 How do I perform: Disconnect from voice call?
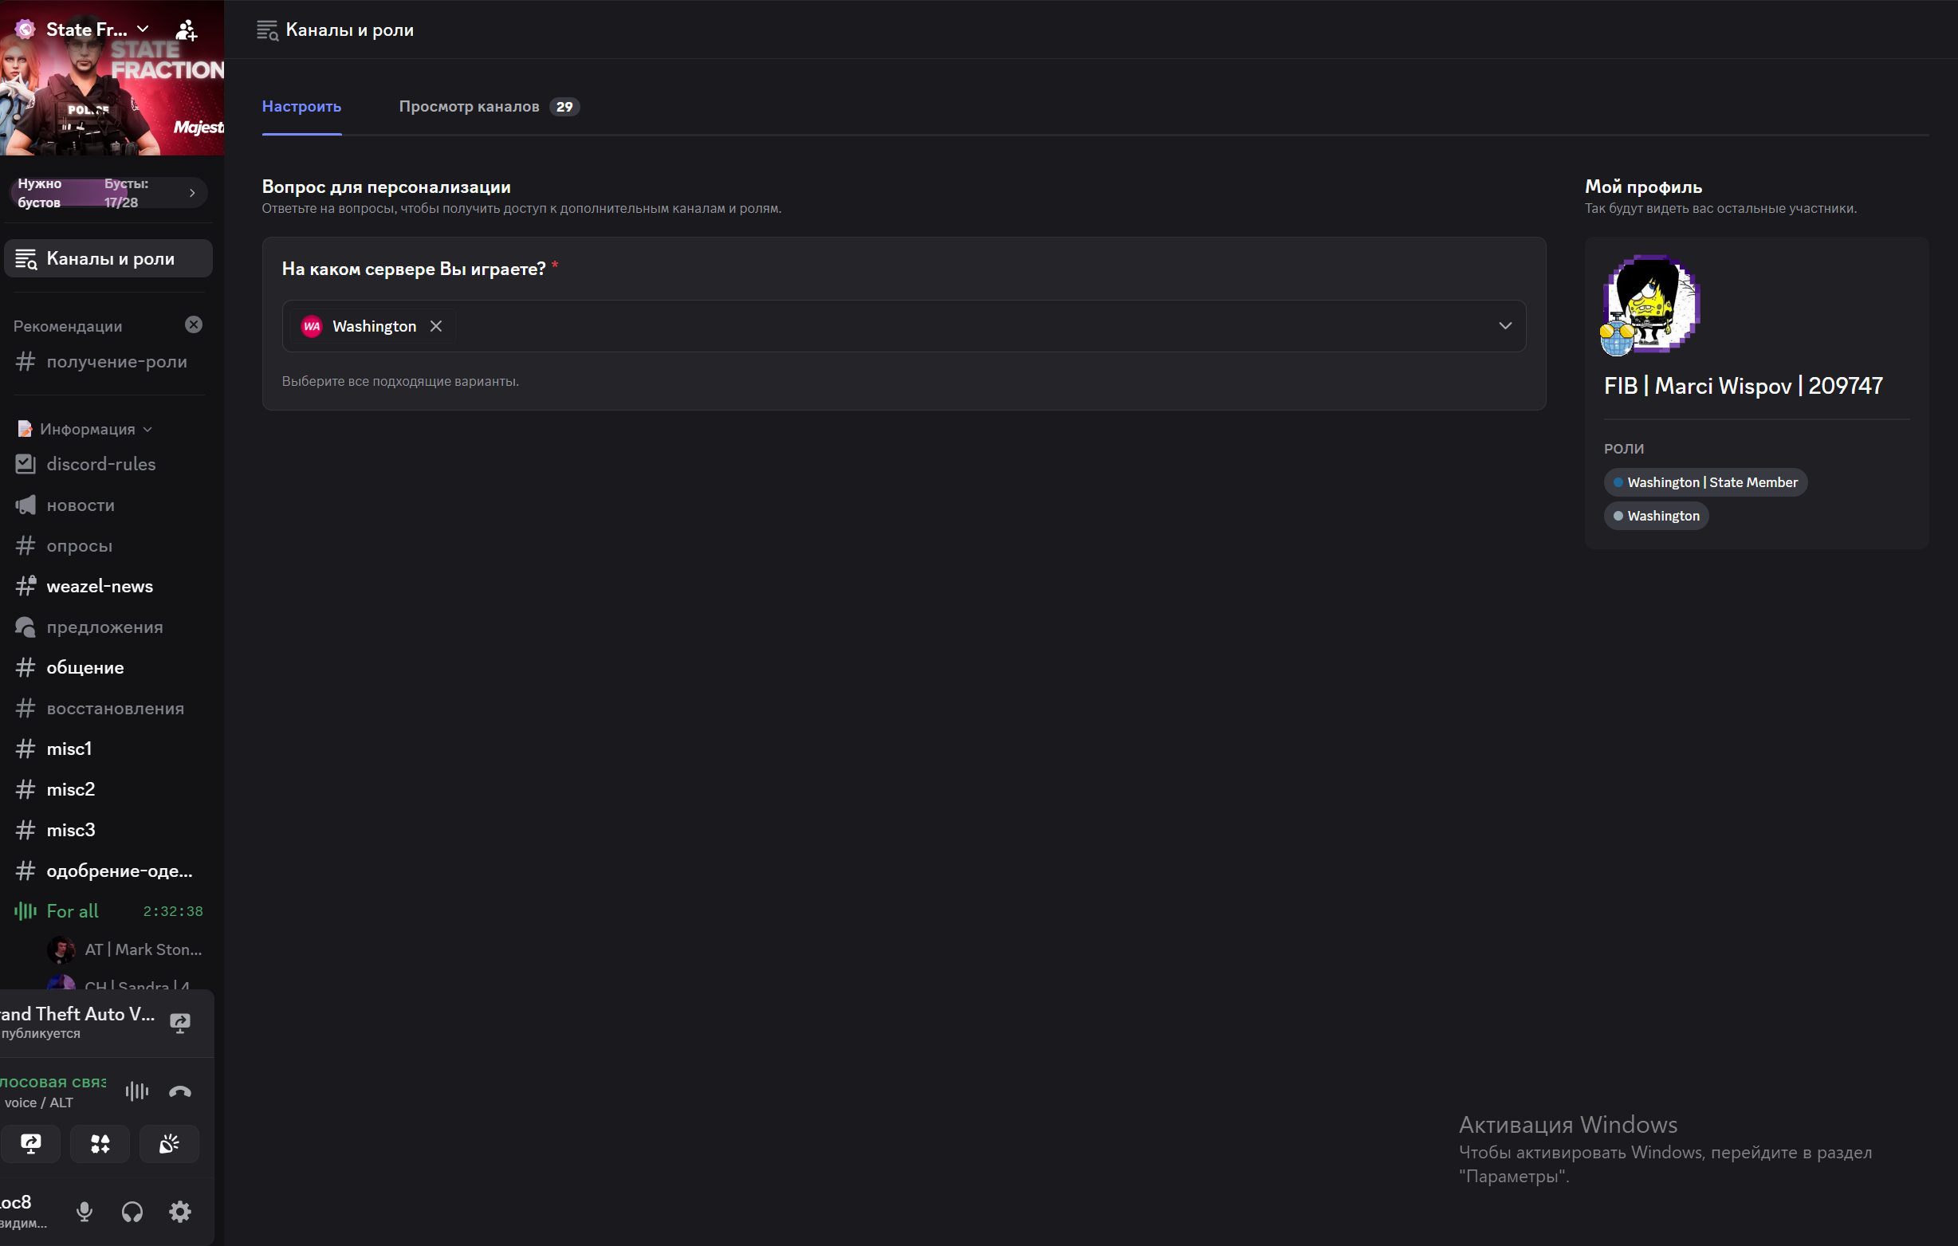click(x=179, y=1091)
